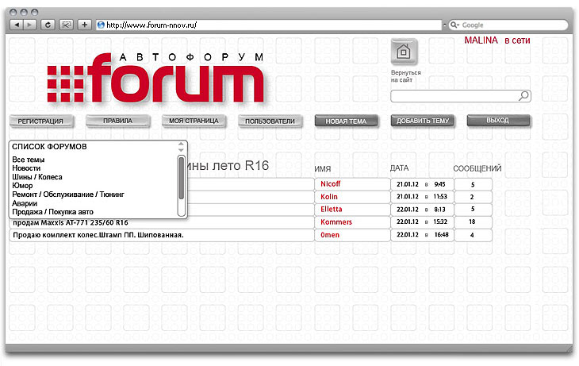Click message count 2 in Kolin row
The height and width of the screenshot is (366, 579).
(472, 197)
